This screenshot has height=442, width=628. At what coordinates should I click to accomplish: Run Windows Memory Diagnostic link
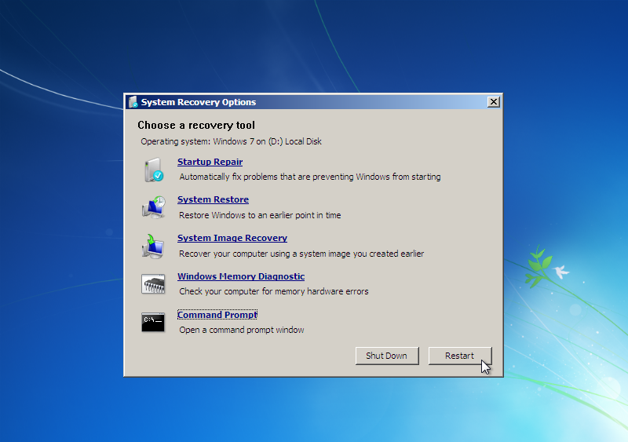(241, 276)
